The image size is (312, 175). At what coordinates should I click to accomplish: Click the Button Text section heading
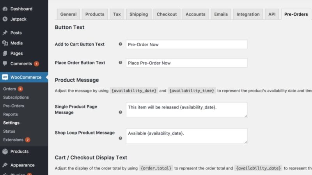(x=70, y=27)
